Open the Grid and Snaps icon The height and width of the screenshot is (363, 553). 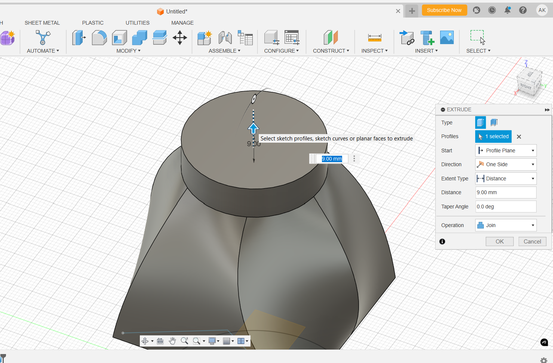226,341
